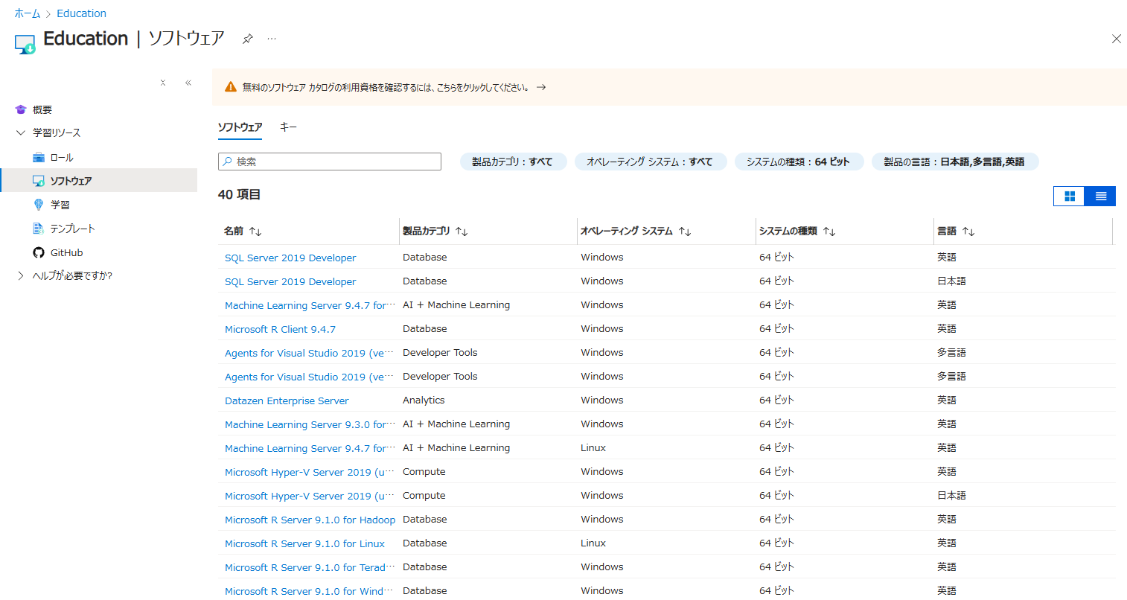The width and height of the screenshot is (1127, 600).
Task: Sort by オペレーティング システム column arrows
Action: [685, 232]
